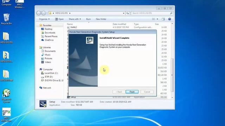The image size is (225, 126).
Task: Open Music library
Action: pos(47,55)
